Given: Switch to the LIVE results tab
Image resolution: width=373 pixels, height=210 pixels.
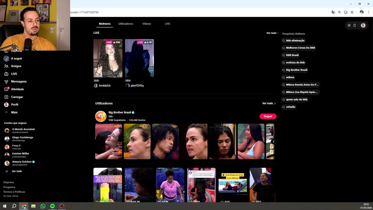Looking at the screenshot, I should (168, 24).
